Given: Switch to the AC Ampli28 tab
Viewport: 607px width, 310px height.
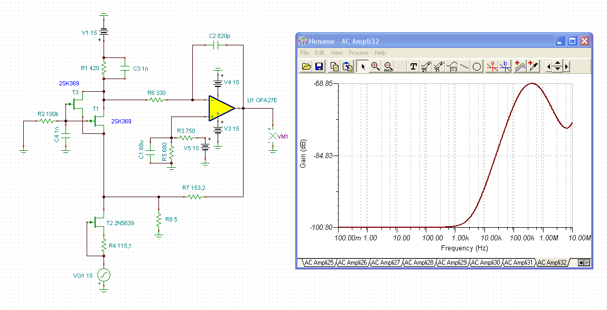Looking at the screenshot, I should [419, 263].
